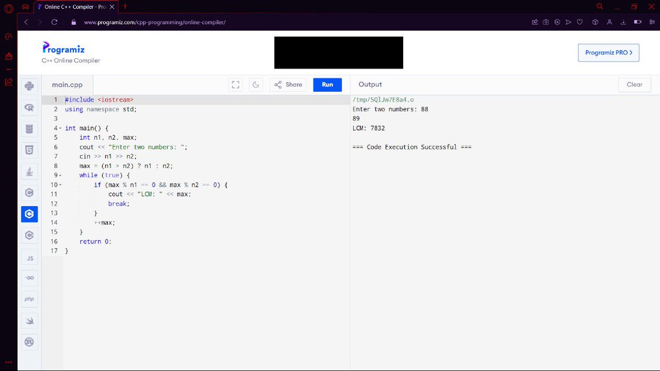Switch to the Swift compiler icon

tap(30, 321)
